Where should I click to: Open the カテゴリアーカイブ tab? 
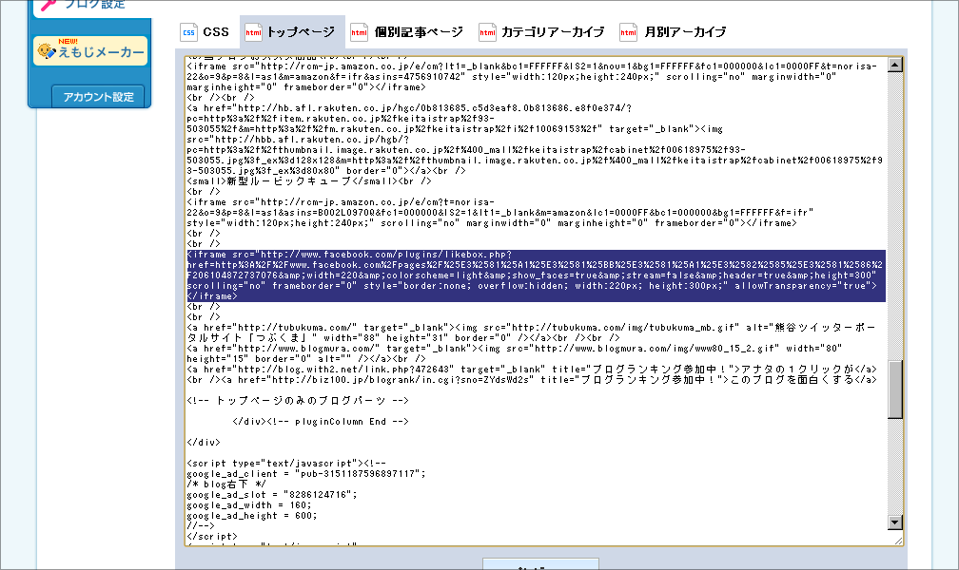pos(542,31)
